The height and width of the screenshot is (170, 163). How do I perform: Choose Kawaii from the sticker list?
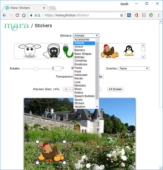85,78
